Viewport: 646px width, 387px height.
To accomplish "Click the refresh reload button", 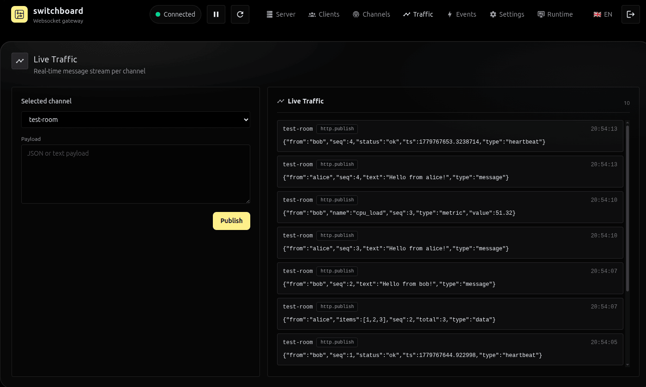I will 240,14.
